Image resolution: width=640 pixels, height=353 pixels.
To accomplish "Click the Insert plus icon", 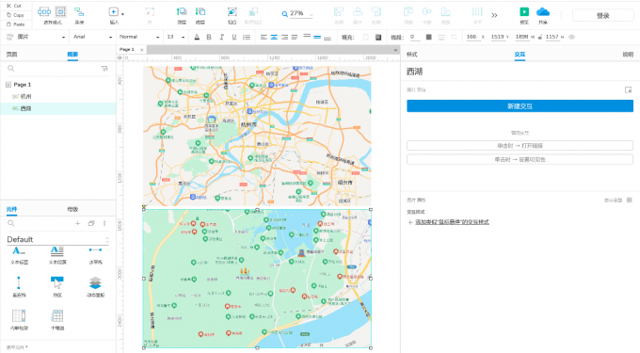I will click(x=114, y=12).
